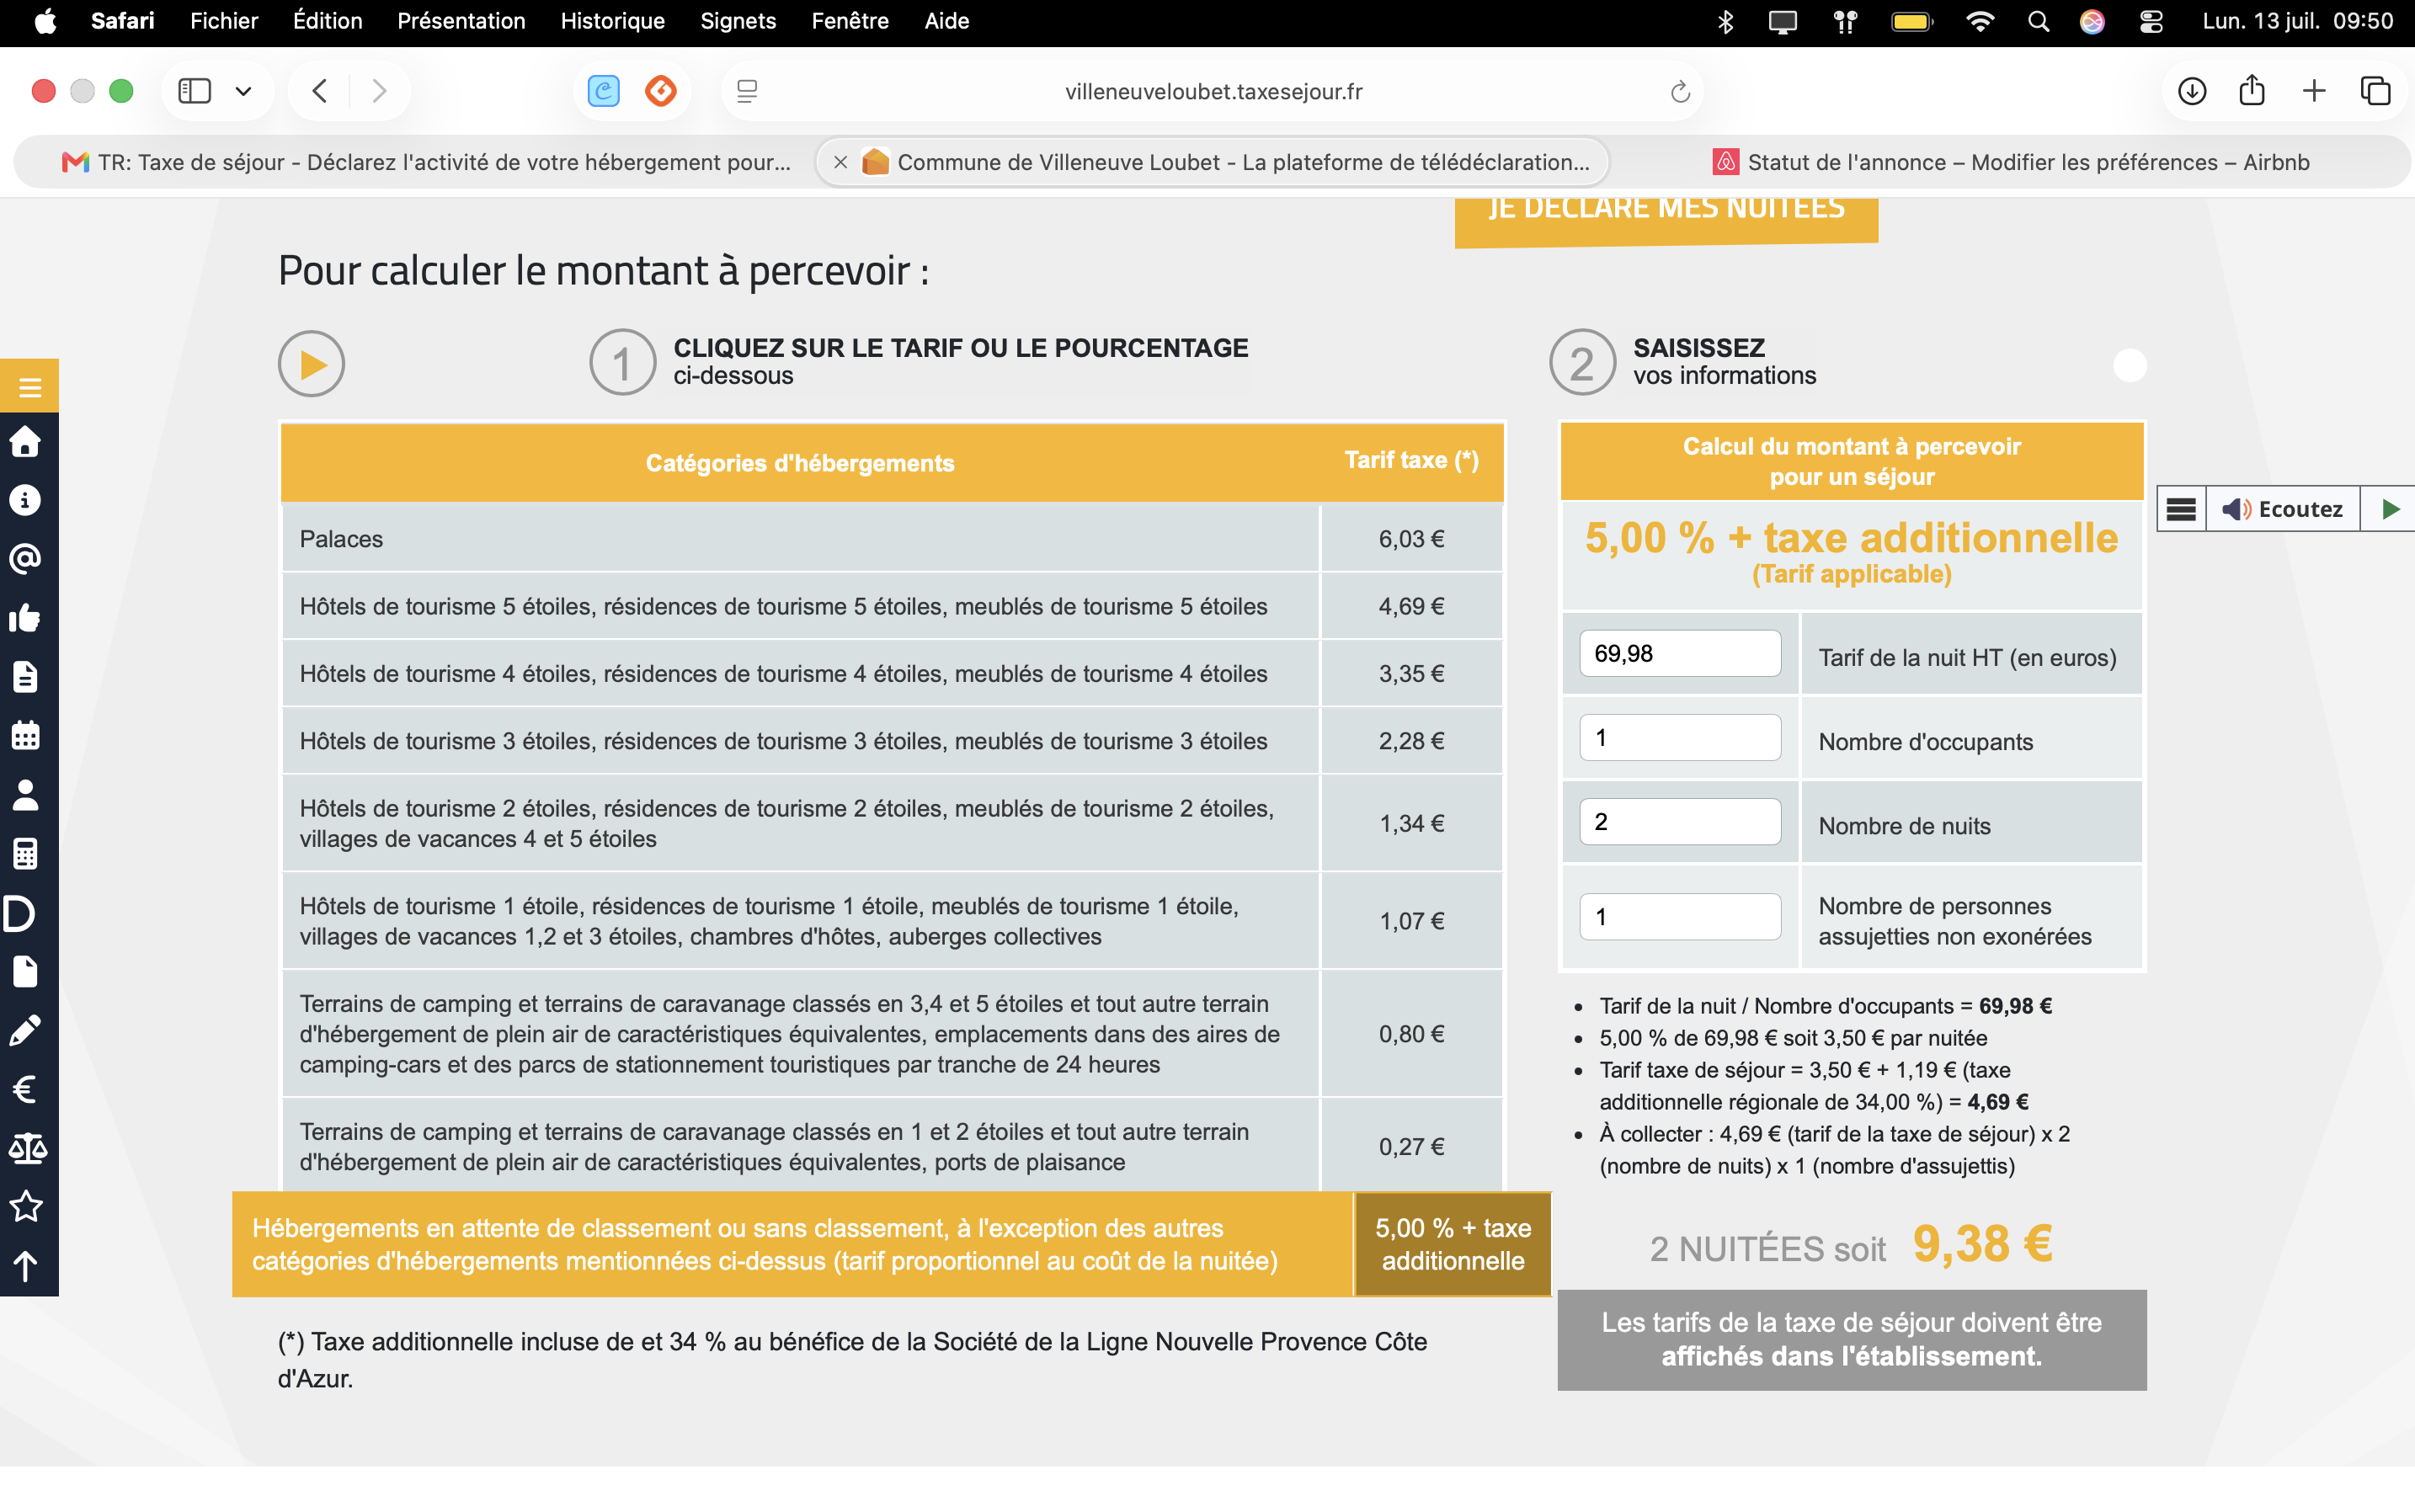Click the blue extension icon in toolbar
Image resolution: width=2415 pixels, height=1512 pixels.
coord(603,91)
